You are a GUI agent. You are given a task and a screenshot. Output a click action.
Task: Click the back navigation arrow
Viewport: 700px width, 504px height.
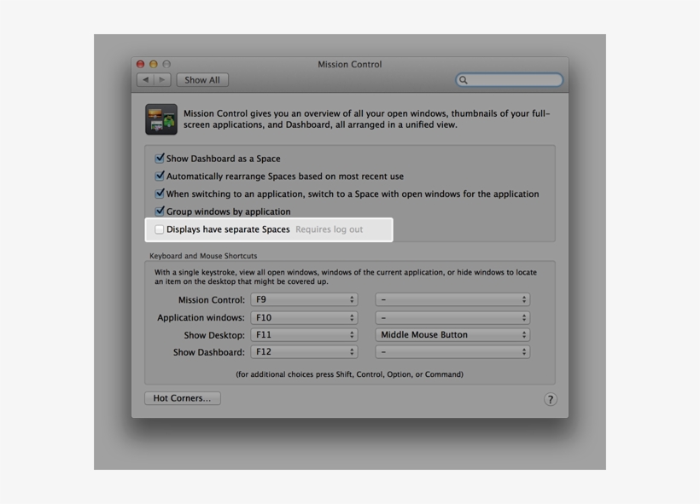tap(145, 80)
